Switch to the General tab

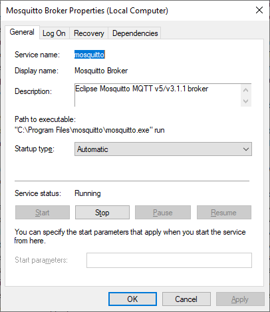pos(22,32)
